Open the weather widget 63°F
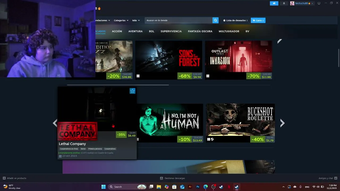 (x=12, y=187)
